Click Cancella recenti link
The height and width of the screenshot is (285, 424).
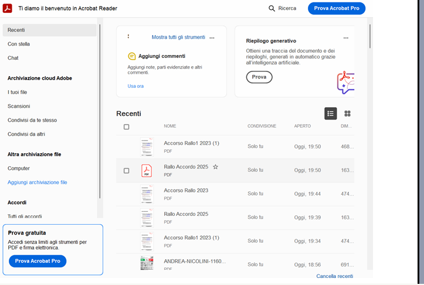(x=335, y=276)
